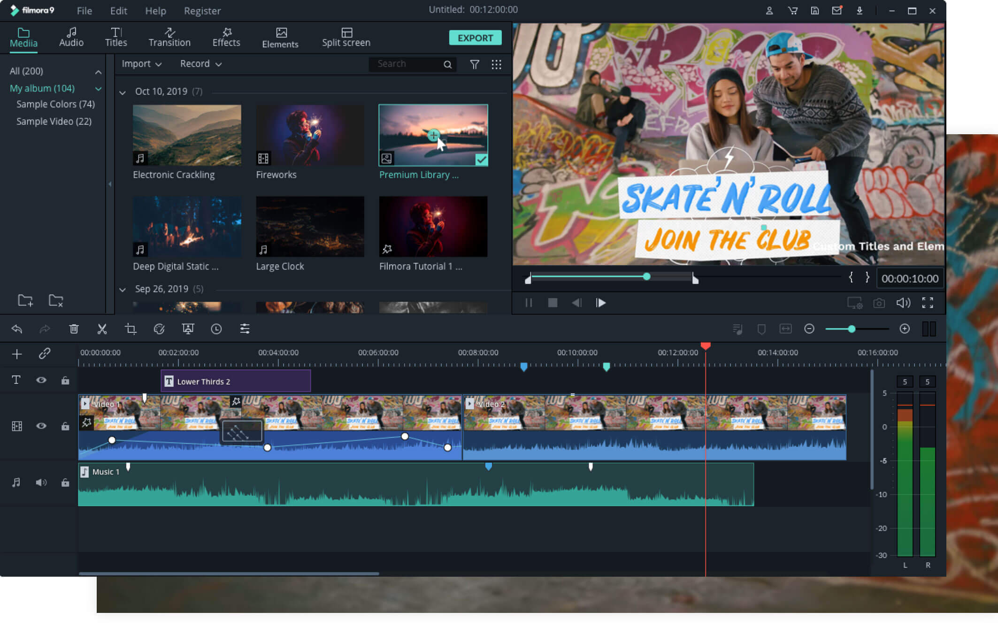
Task: Select Sample Colors in the album sidebar
Action: click(x=54, y=104)
